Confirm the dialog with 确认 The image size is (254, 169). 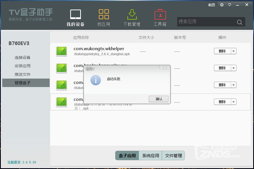point(159,99)
